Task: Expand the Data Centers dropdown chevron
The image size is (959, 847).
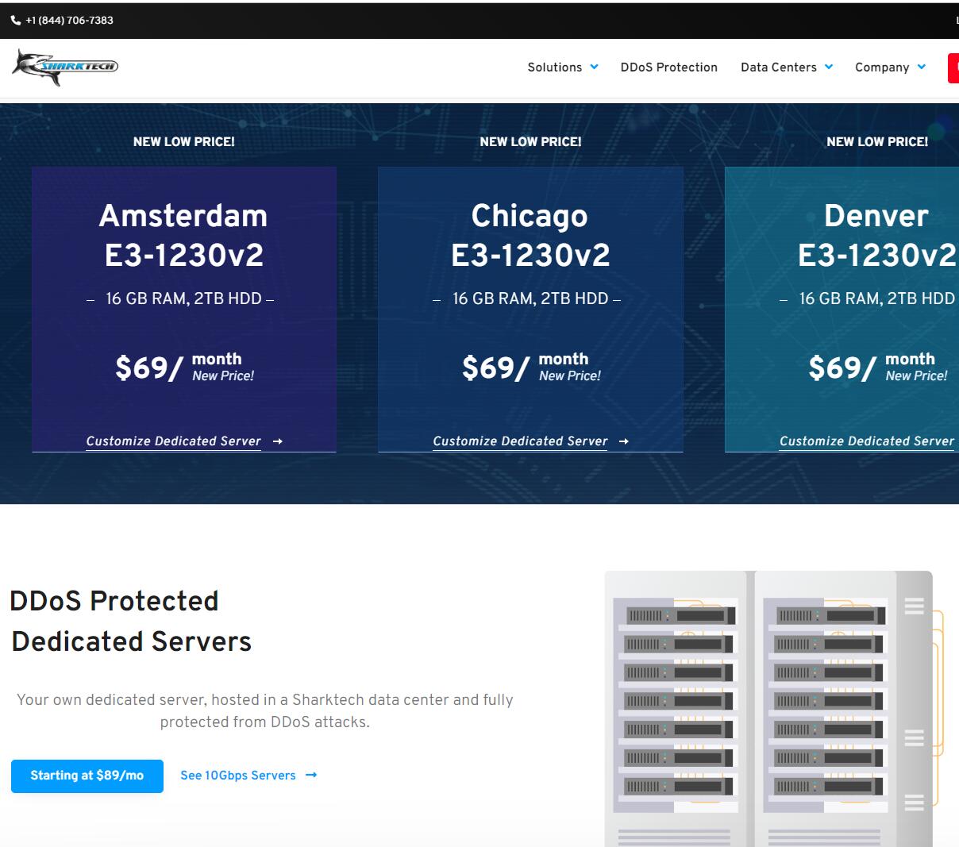Action: 829,67
